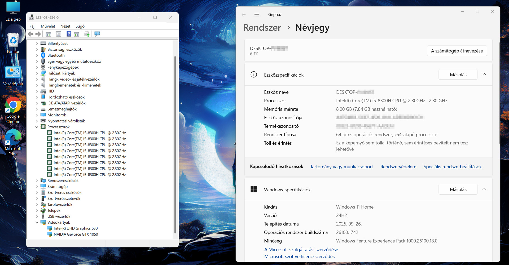The height and width of the screenshot is (265, 509).
Task: Open Tartomány vagy munkacsoport link
Action: click(x=341, y=167)
